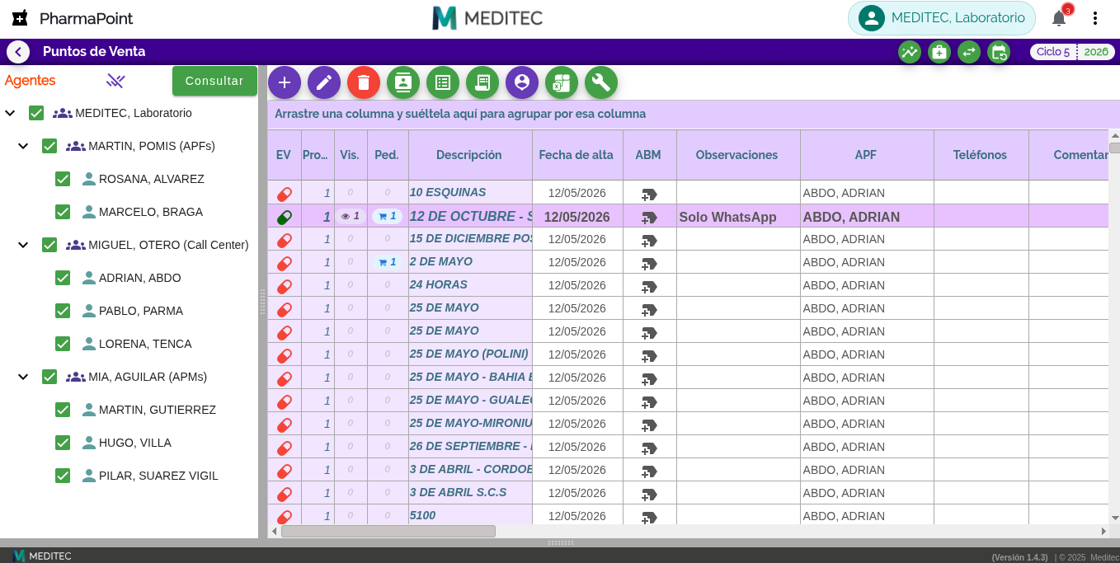Click the green receipt icon
The width and height of the screenshot is (1120, 563).
[x=482, y=82]
